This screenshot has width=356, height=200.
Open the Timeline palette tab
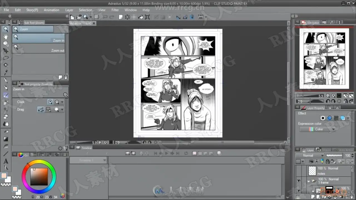[x=84, y=148]
